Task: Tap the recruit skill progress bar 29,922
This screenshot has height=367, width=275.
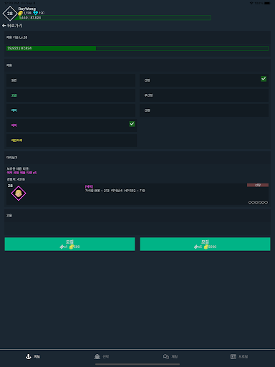Action: point(137,48)
